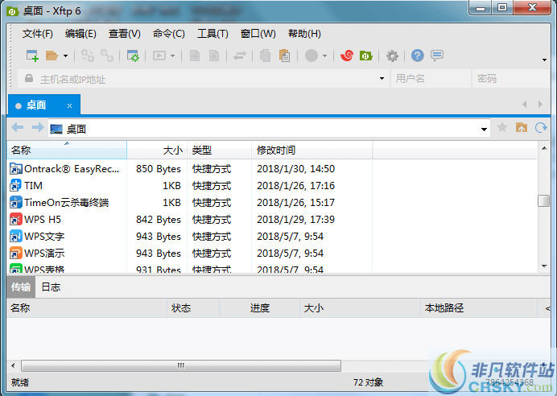
Task: Sort by 类型 column header
Action: 219,150
